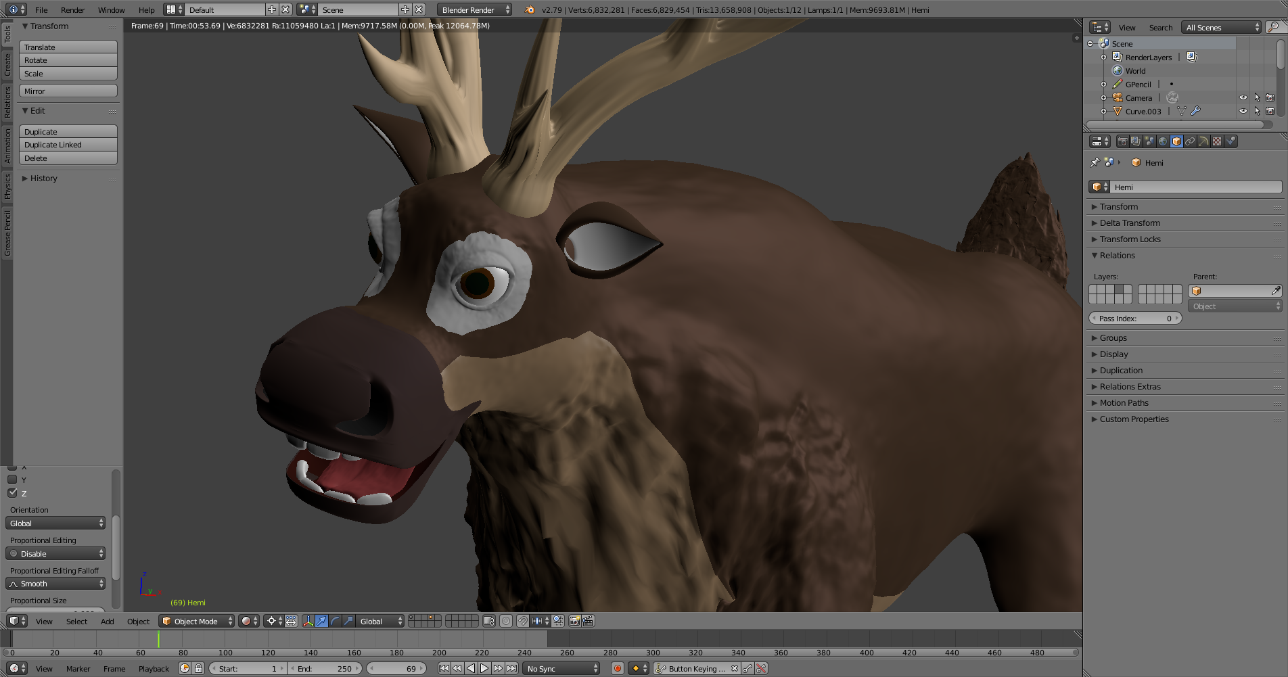Toggle proportional editing circle in 3D header
This screenshot has width=1288, height=677.
tap(506, 621)
